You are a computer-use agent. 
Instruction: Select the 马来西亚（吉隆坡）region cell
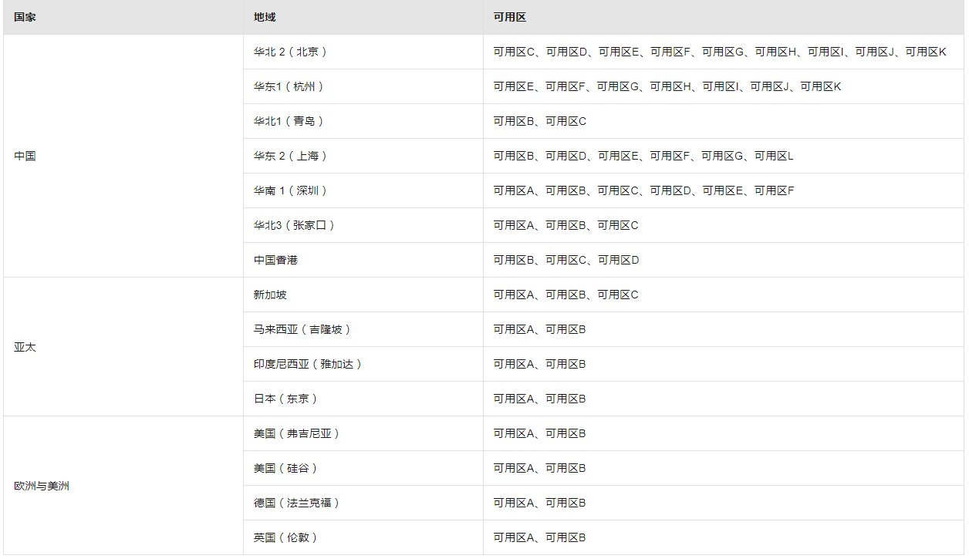(302, 329)
